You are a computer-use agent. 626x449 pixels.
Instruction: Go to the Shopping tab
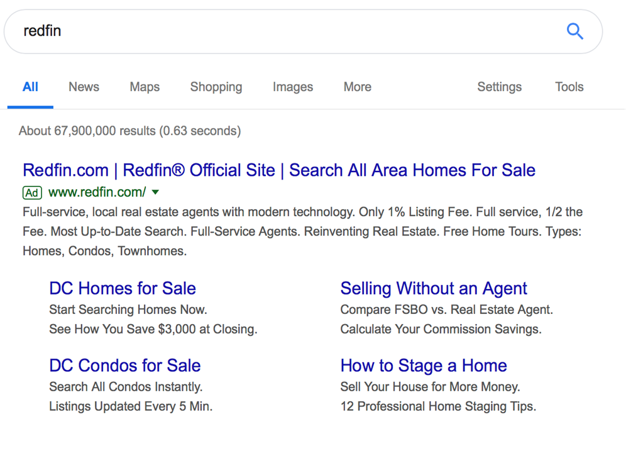(x=216, y=87)
